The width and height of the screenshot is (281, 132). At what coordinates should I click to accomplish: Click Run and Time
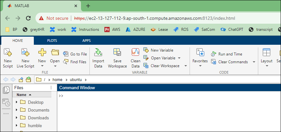(226, 54)
